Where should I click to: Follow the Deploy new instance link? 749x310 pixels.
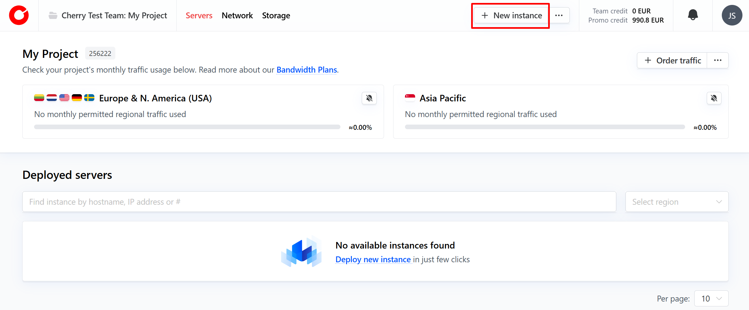pyautogui.click(x=373, y=259)
